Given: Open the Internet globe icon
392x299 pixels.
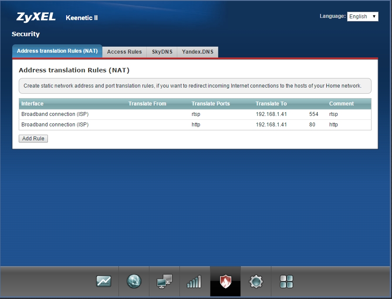Looking at the screenshot, I should [x=134, y=282].
